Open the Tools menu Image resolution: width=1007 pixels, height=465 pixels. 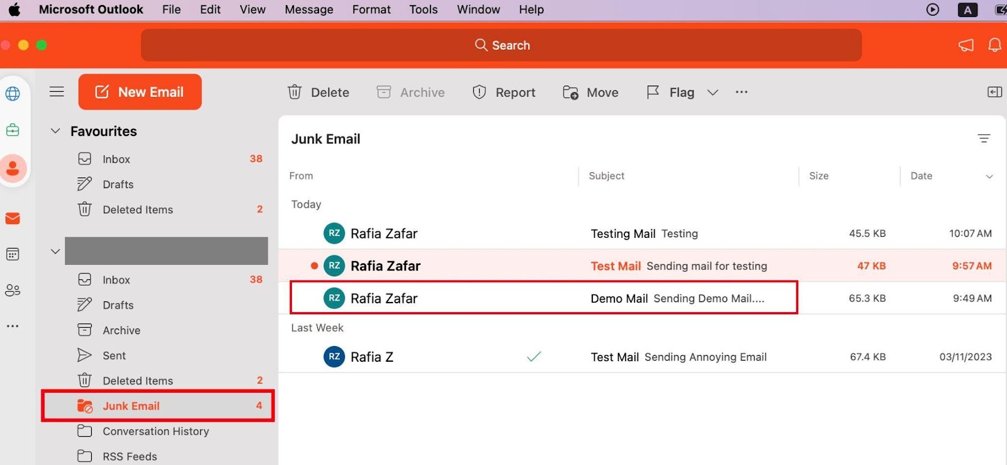point(424,9)
